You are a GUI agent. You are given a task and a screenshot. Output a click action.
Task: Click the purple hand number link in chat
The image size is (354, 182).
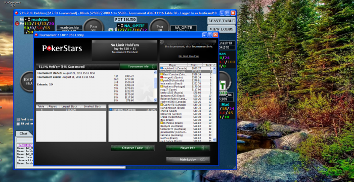click(x=25, y=145)
